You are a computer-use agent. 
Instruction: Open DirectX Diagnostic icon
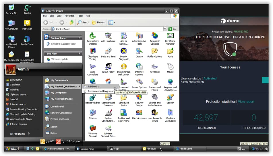124,54
